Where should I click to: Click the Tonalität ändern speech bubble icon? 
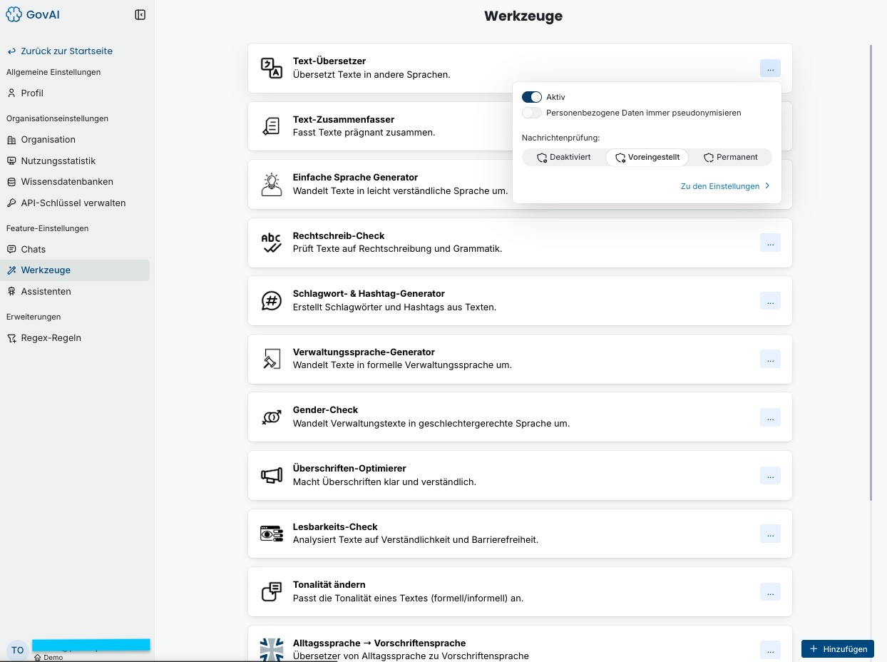pos(272,592)
